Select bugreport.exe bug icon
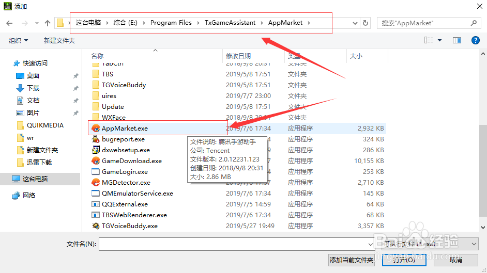 (96, 139)
